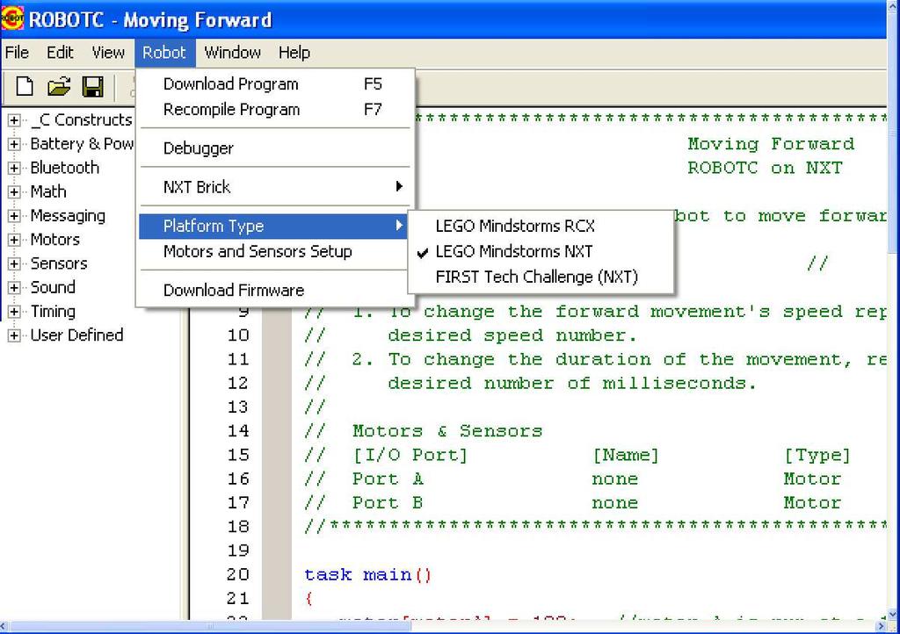
Task: Expand the User Defined tree node
Action: pos(14,335)
